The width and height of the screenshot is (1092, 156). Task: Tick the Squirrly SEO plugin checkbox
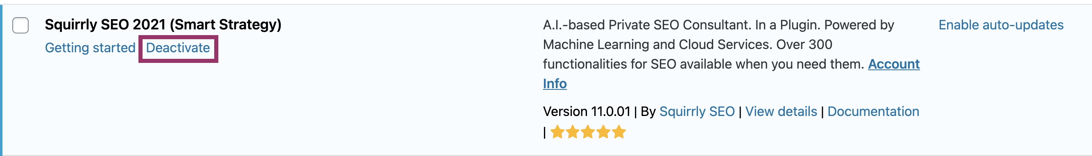(x=20, y=25)
